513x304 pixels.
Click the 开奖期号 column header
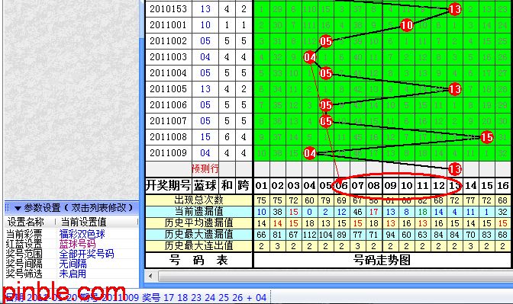click(x=168, y=185)
